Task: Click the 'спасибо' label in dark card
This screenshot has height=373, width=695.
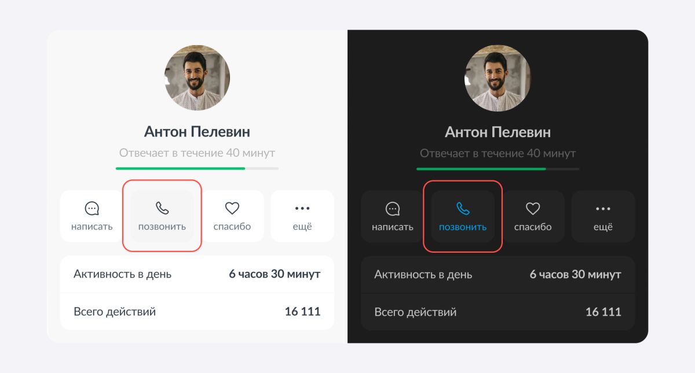Action: [x=533, y=227]
